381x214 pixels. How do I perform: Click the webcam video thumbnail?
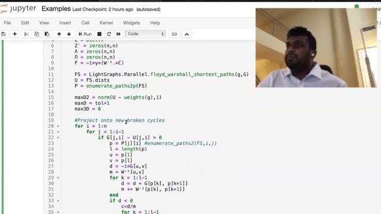(316, 48)
